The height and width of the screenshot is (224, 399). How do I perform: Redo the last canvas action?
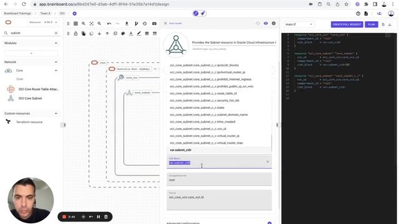(x=117, y=24)
